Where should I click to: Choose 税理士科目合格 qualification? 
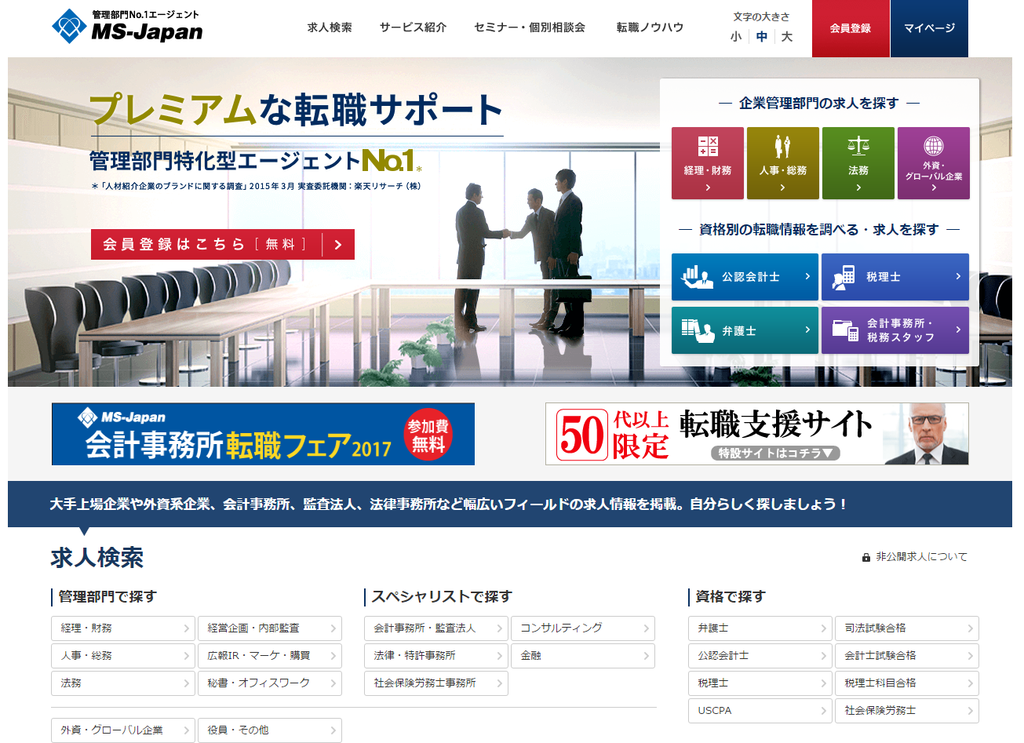[907, 683]
